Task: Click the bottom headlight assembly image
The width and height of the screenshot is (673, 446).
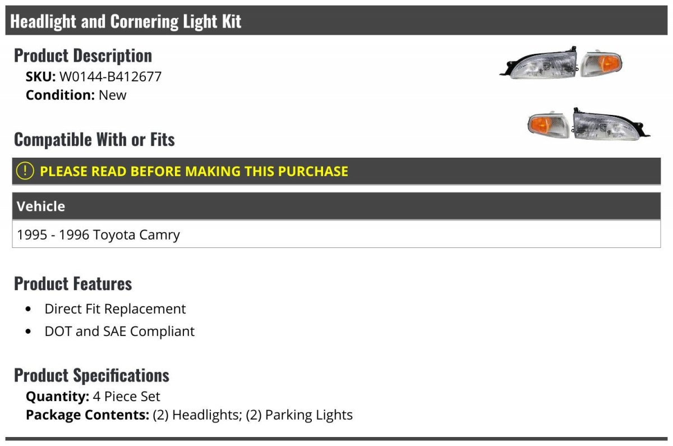Action: (x=609, y=125)
